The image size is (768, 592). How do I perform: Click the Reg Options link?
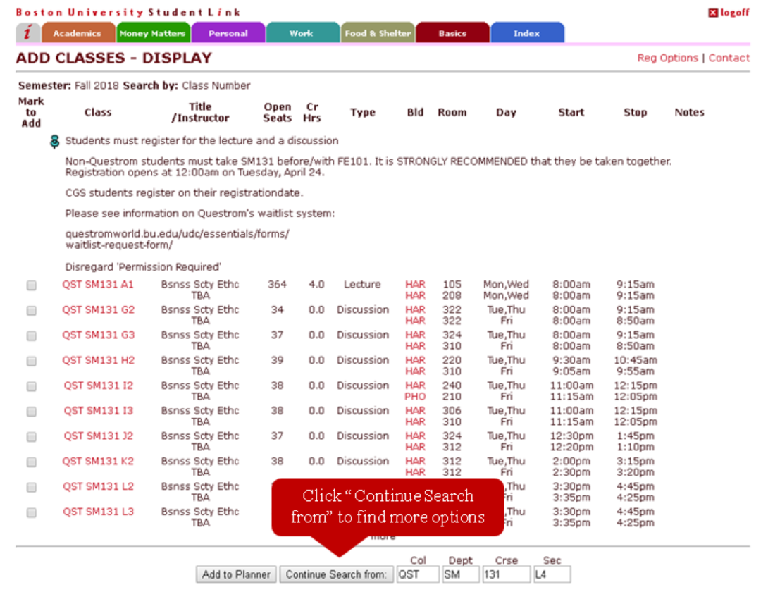tap(667, 58)
